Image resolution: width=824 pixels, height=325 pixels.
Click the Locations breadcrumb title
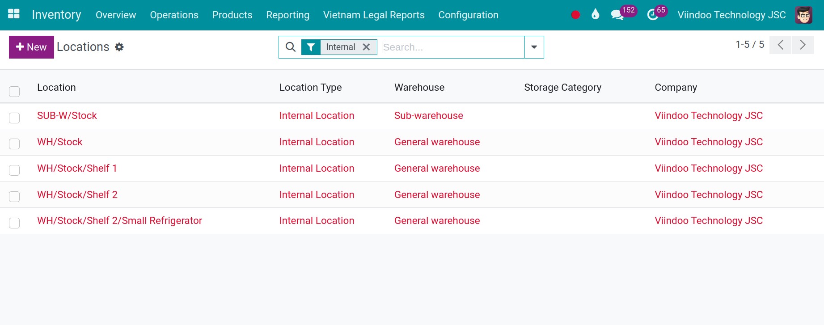point(83,47)
